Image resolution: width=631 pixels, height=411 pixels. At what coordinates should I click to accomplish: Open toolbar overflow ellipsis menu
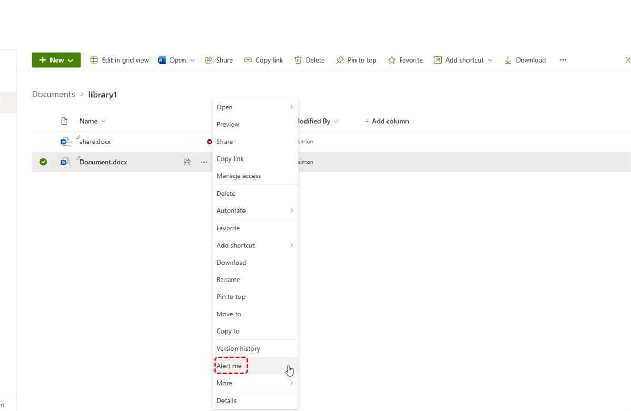click(563, 60)
